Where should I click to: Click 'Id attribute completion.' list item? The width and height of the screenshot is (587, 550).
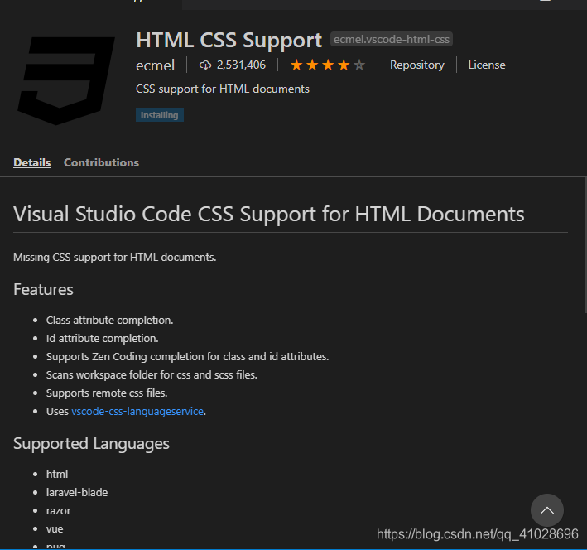[102, 339]
